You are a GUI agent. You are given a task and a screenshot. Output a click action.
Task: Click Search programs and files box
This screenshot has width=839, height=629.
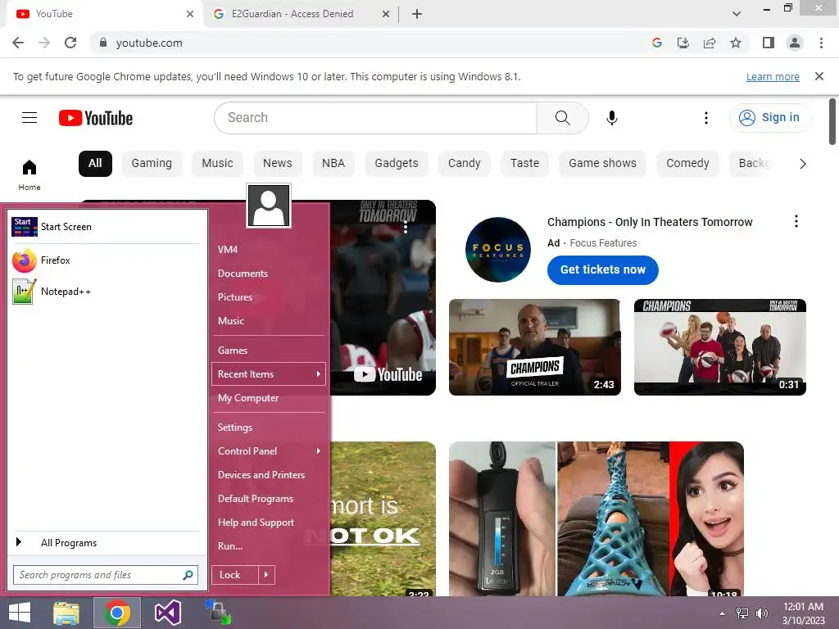click(x=106, y=575)
